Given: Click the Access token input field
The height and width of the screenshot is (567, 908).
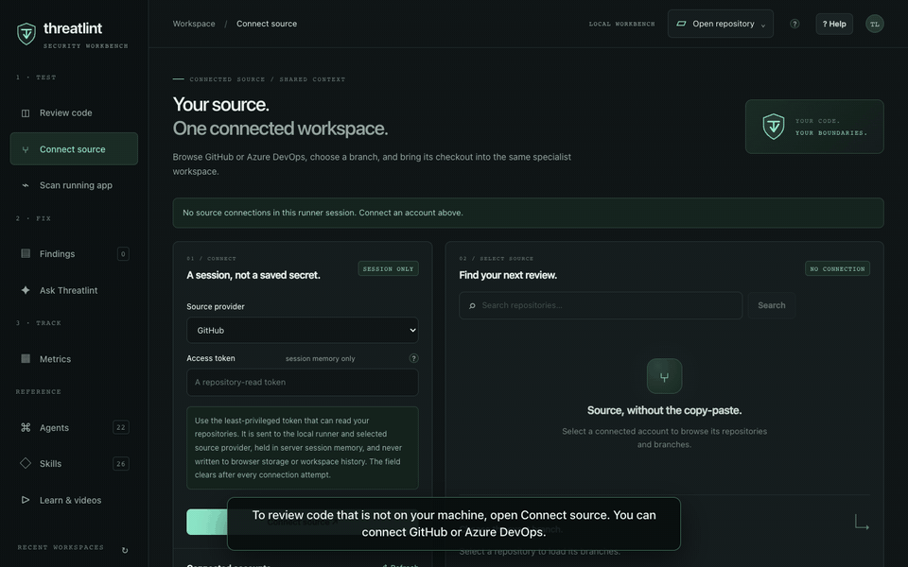Looking at the screenshot, I should pos(303,383).
